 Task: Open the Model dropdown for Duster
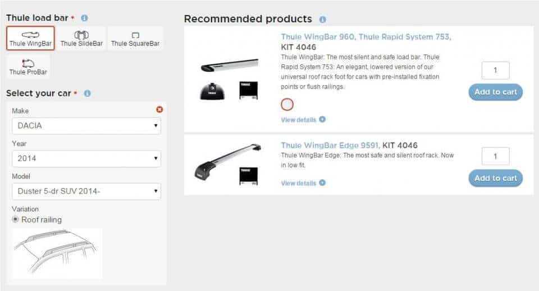[x=86, y=191]
